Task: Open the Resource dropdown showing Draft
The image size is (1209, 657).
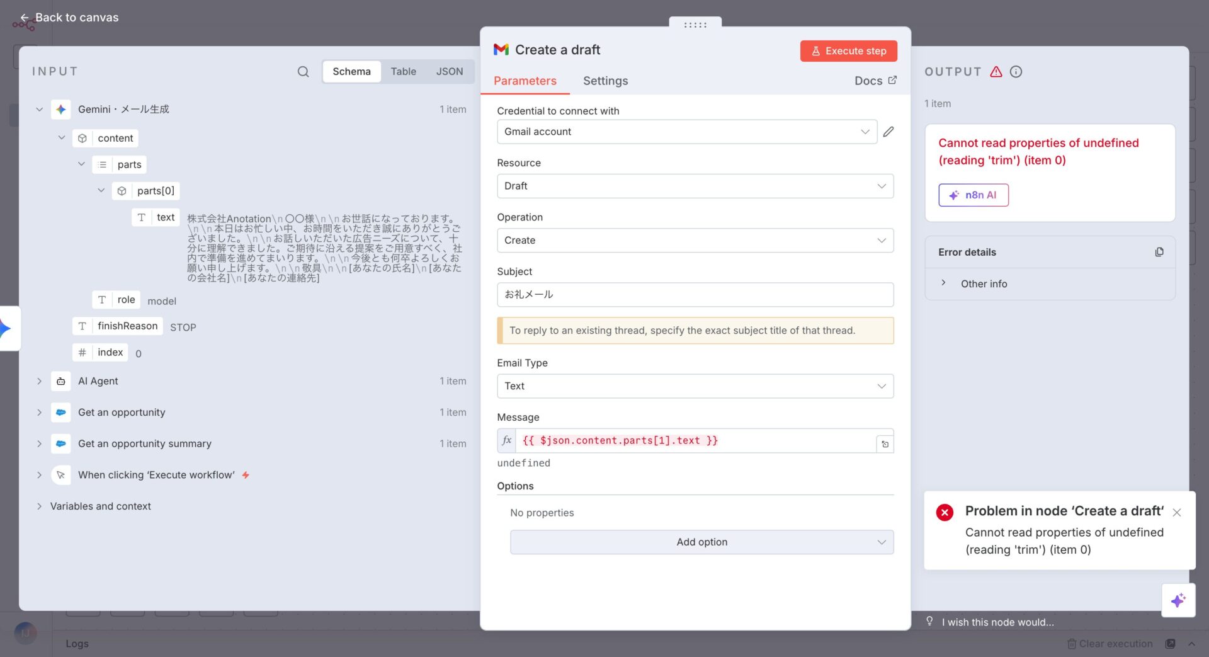Action: [x=695, y=186]
